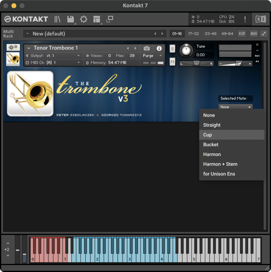The height and width of the screenshot is (272, 271).
Task: Mute the Tenor Trombone instrument
Action: [172, 62]
